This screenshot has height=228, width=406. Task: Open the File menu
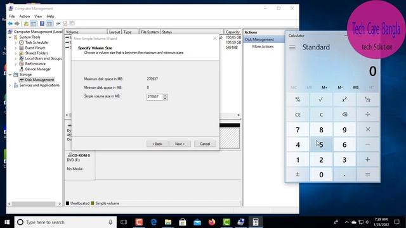pyautogui.click(x=12, y=16)
